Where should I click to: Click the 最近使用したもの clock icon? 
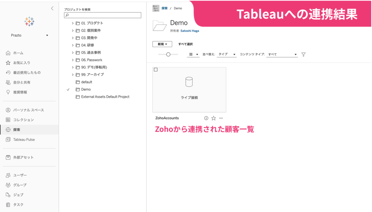(x=8, y=72)
